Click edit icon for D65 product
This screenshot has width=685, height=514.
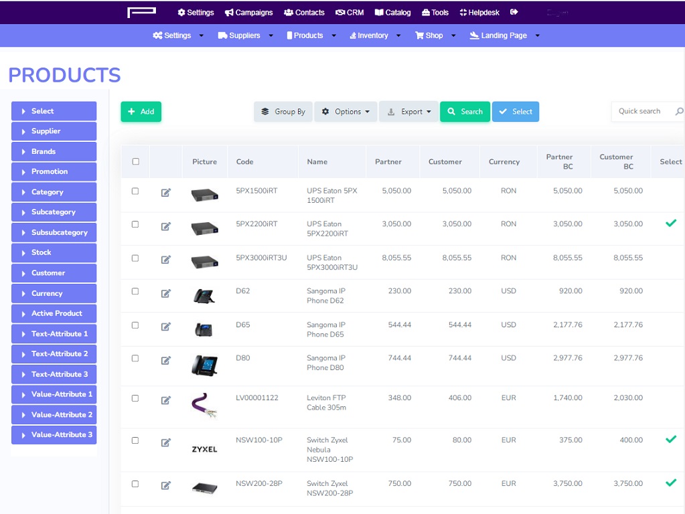[x=165, y=327]
